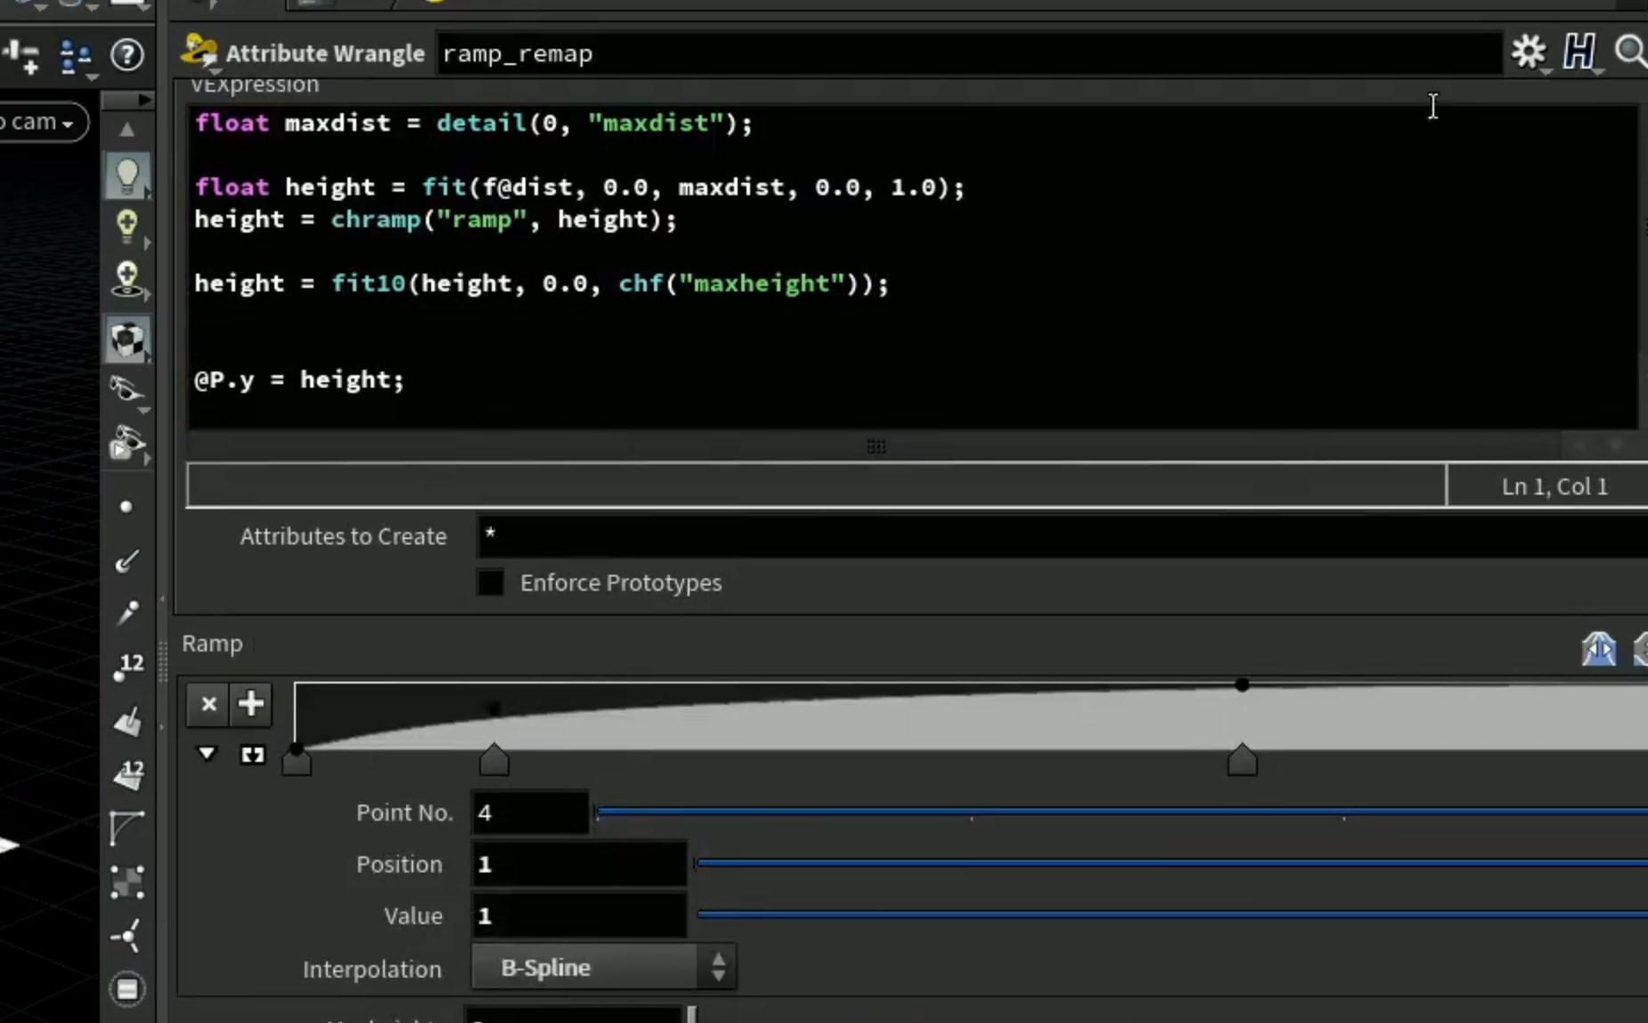Click the Point No. slider track

(x=1122, y=811)
